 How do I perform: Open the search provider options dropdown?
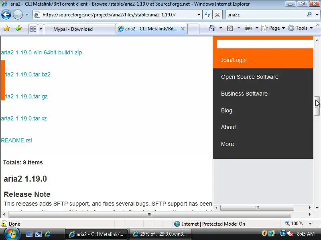(317, 15)
